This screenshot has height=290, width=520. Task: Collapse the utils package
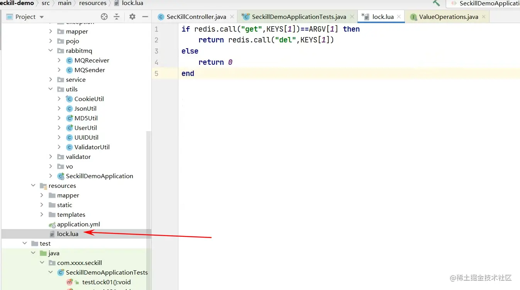tap(51, 89)
